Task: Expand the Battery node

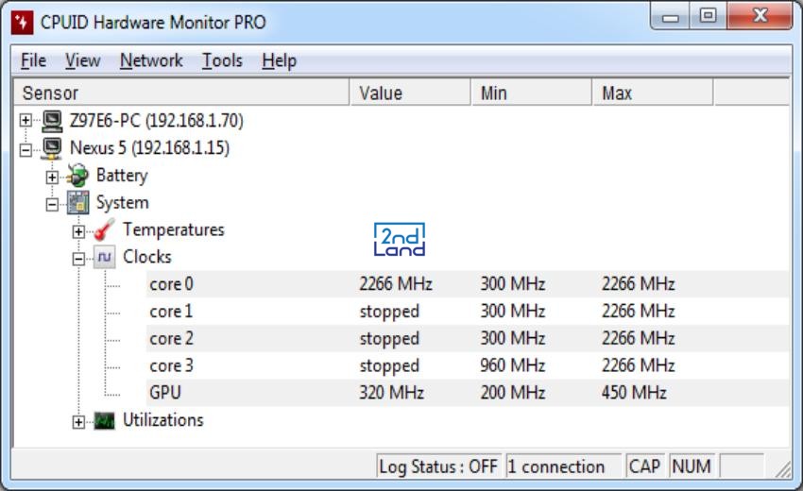Action: point(52,178)
